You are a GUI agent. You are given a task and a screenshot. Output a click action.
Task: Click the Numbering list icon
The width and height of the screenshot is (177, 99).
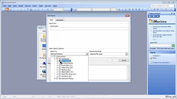(148, 10)
